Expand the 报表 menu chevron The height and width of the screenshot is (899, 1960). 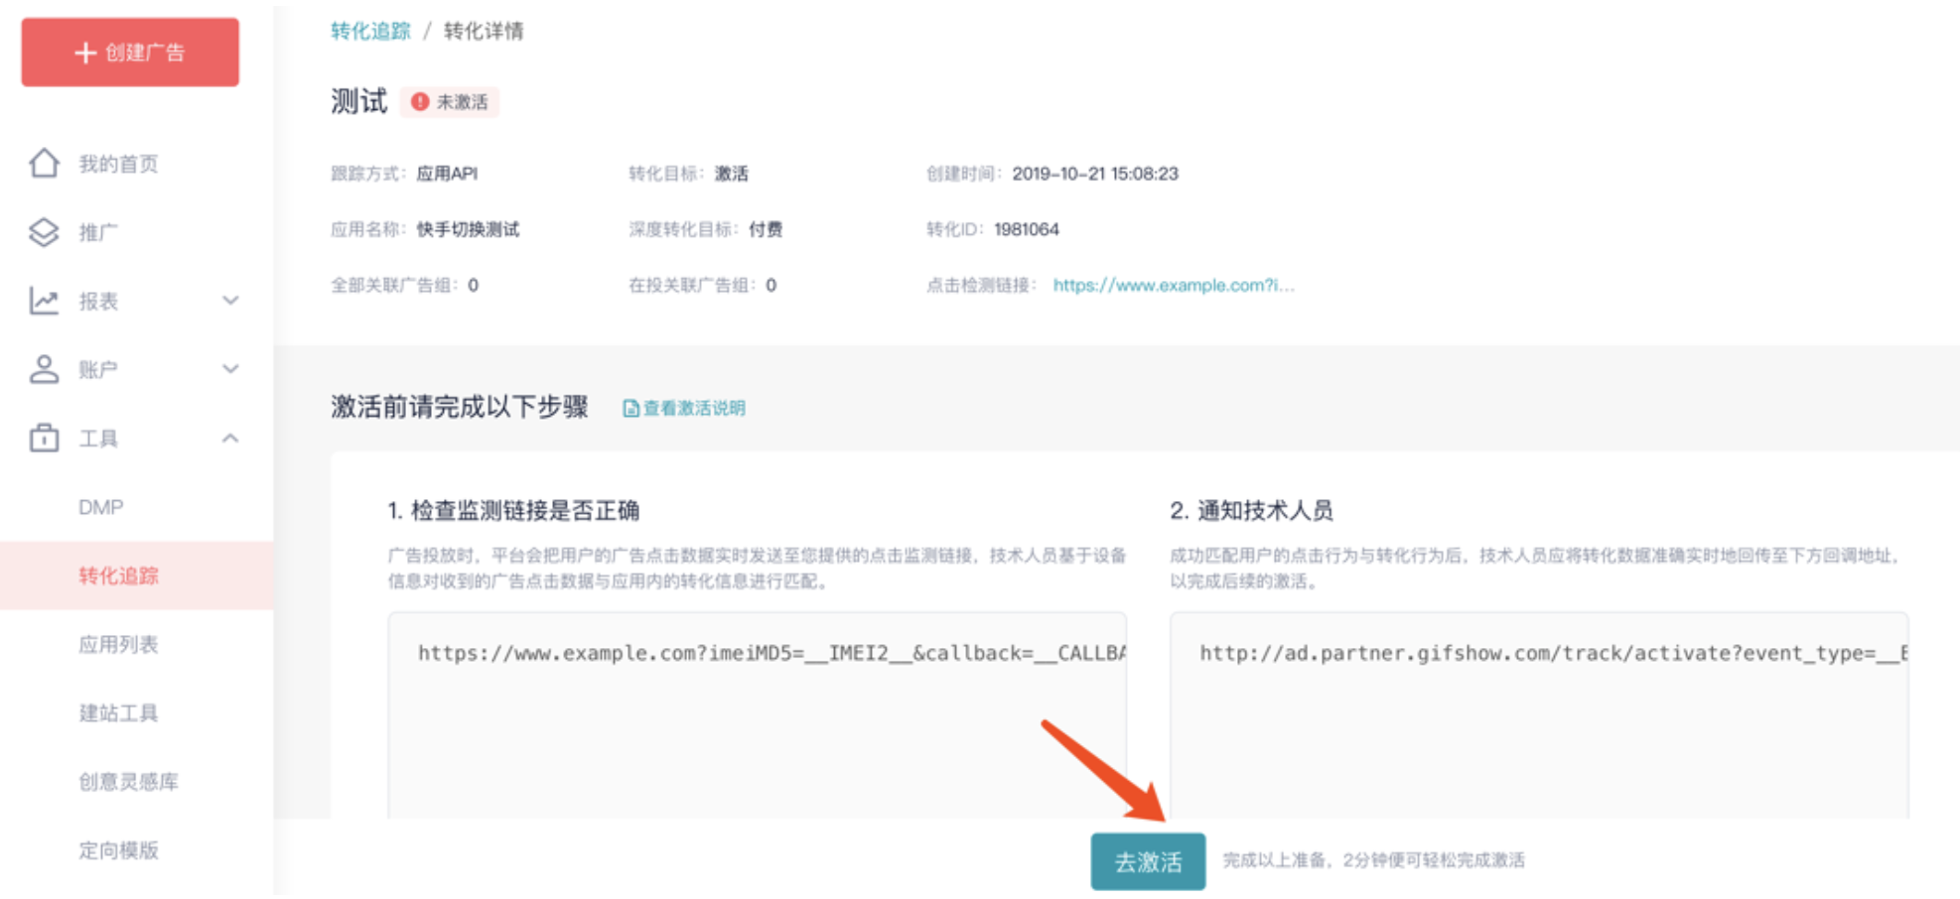[x=230, y=301]
